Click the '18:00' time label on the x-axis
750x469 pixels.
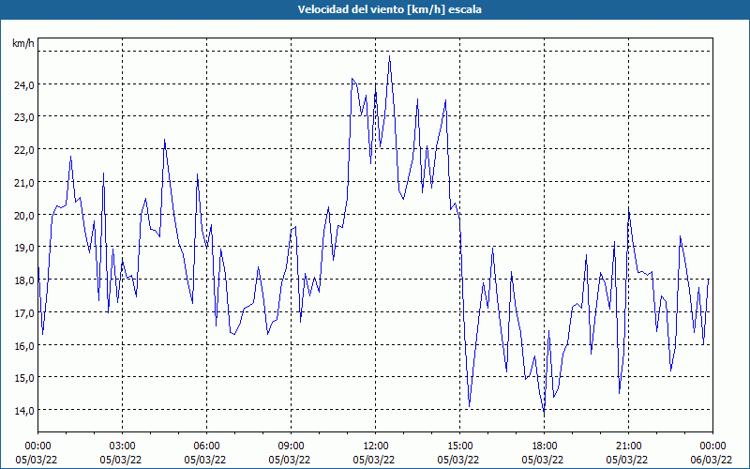(x=544, y=446)
